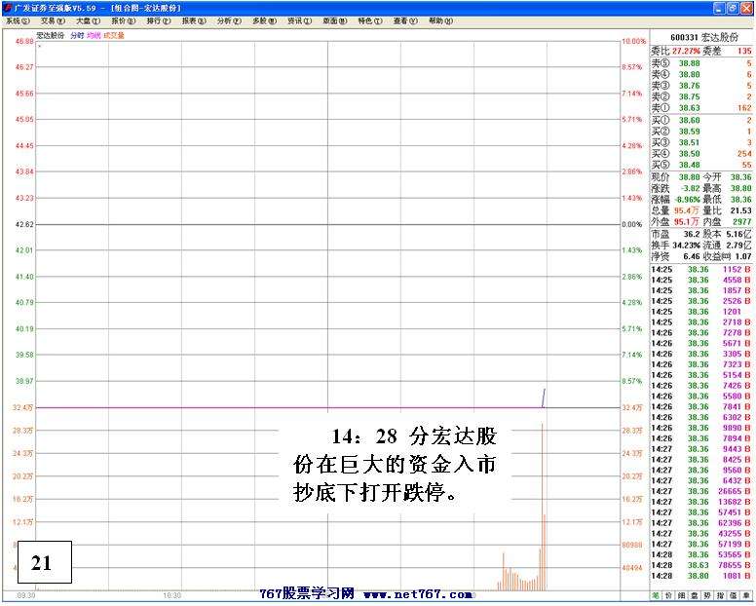The width and height of the screenshot is (756, 606).
Task: Click the 宏达股份 label above the chart
Action: (51, 36)
